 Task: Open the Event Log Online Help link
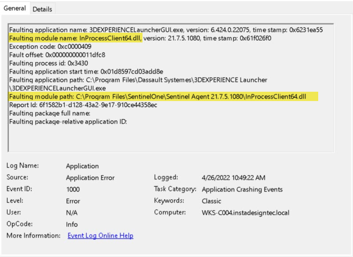coord(100,236)
